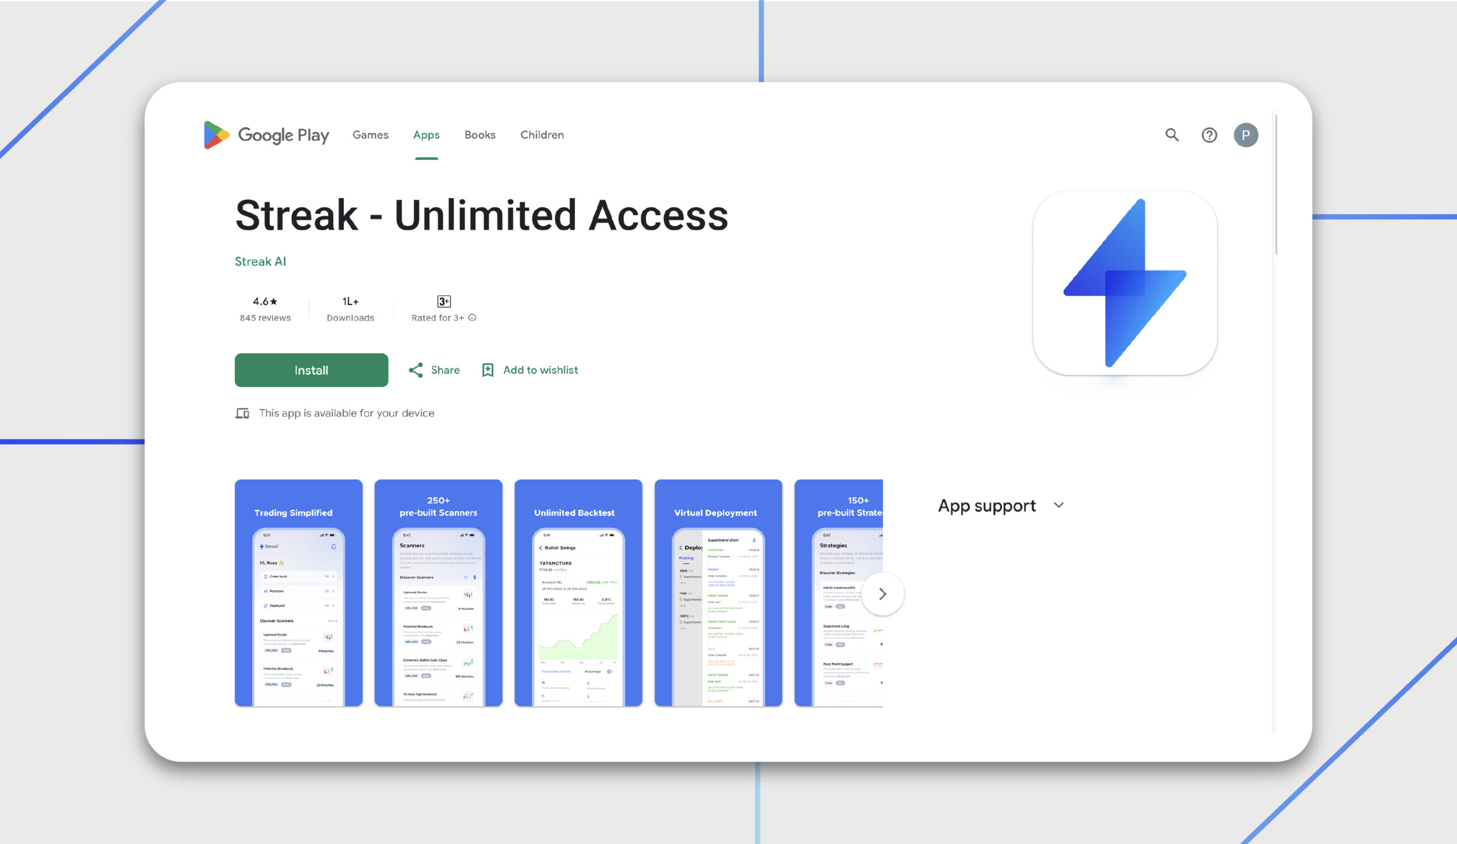The height and width of the screenshot is (844, 1457).
Task: Go to the Books tab
Action: pos(480,135)
